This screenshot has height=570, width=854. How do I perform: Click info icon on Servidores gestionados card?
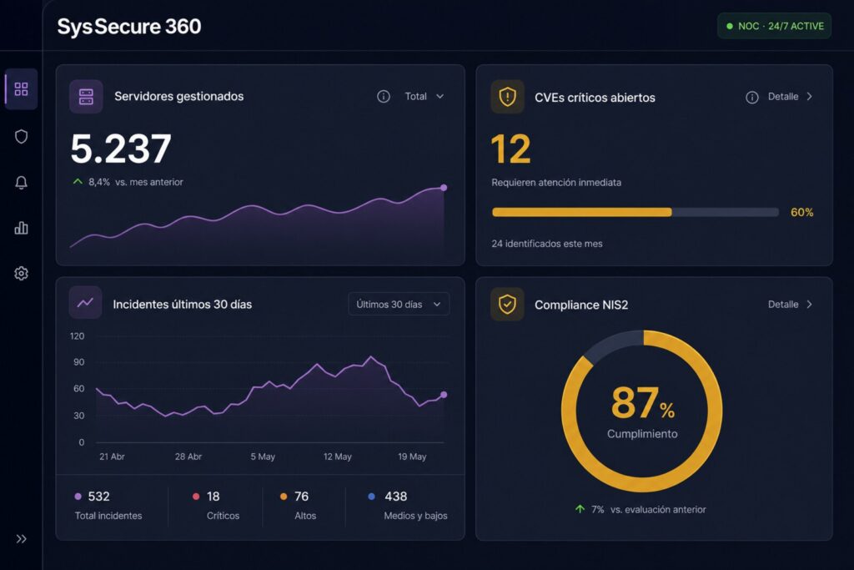(384, 97)
